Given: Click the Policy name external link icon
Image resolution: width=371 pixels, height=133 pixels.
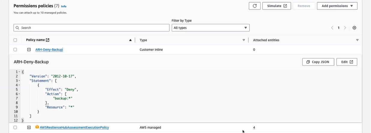Looking at the screenshot, I should point(47,40).
